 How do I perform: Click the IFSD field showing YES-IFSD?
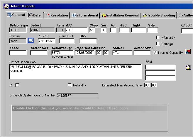point(47,41)
